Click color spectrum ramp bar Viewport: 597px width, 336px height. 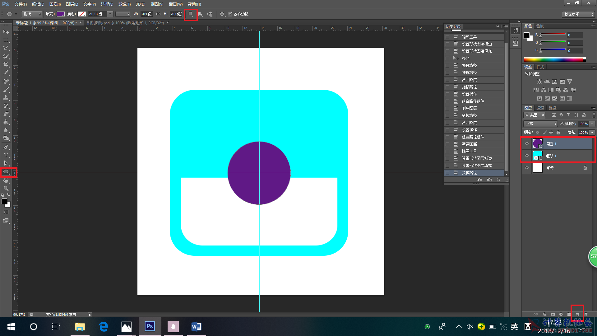[555, 59]
